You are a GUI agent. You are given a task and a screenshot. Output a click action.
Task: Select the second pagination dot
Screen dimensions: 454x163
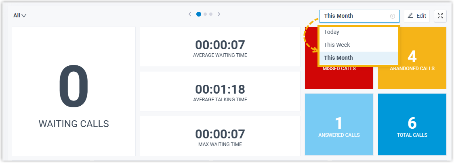(x=205, y=14)
